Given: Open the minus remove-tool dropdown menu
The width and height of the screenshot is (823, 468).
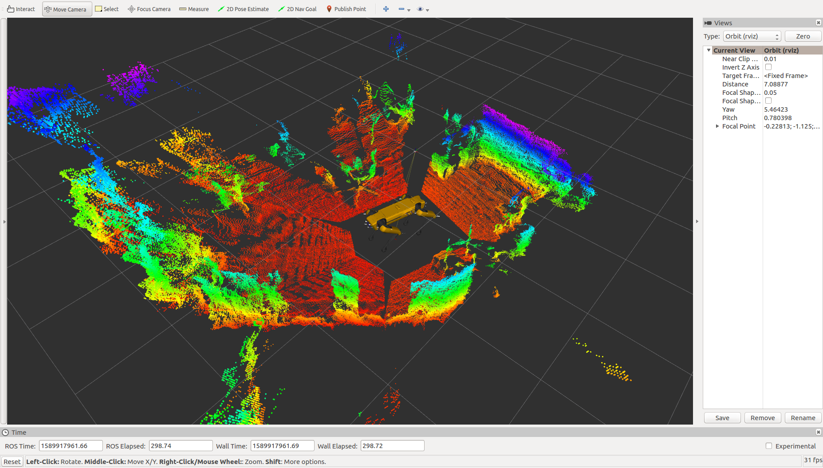Looking at the screenshot, I should [x=409, y=10].
